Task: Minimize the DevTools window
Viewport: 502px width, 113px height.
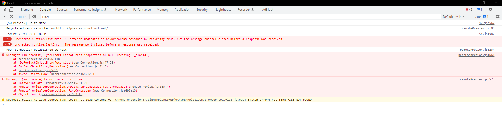Action: click(x=472, y=3)
